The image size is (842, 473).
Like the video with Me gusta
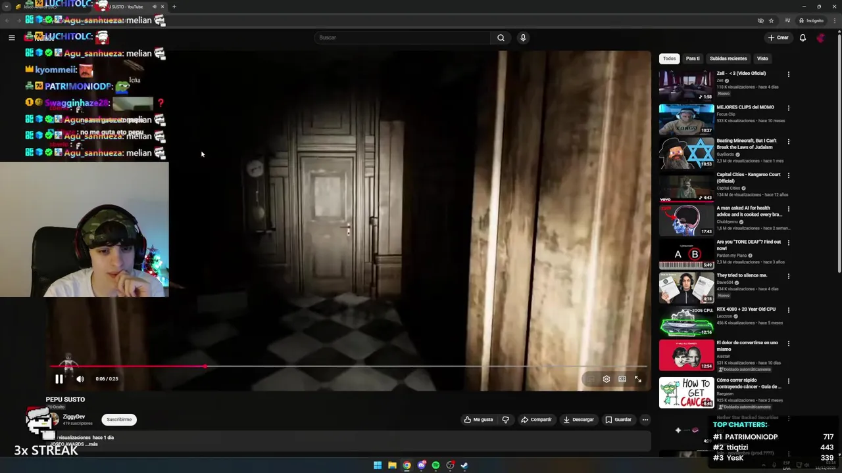478,419
